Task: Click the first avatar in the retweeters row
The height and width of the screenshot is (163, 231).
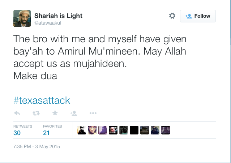Action: coord(82,130)
